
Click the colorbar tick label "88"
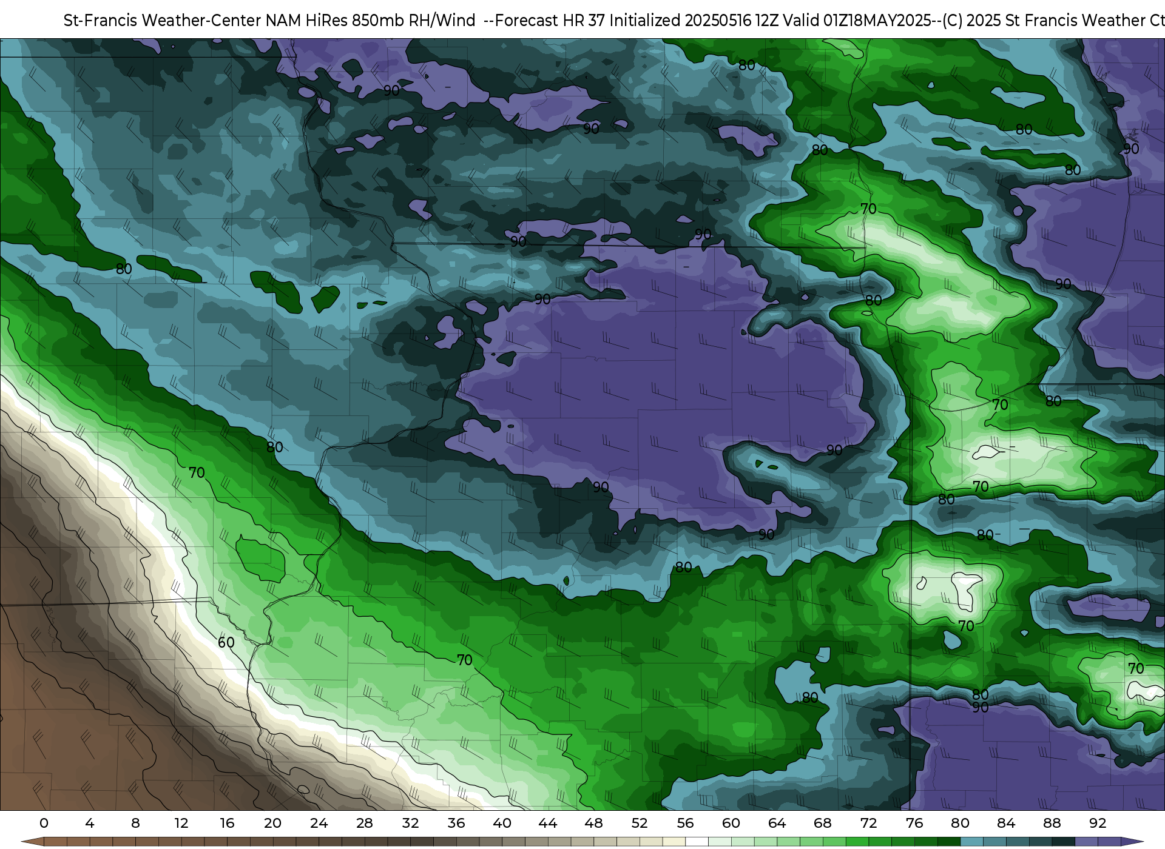pos(1052,823)
